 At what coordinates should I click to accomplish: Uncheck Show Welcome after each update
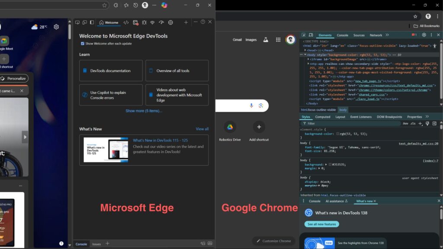(x=83, y=44)
